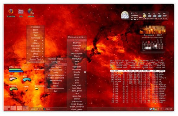Image resolution: width=178 pixels, height=116 pixels.
Task: Click the Sun forecast weather icon
Action: tap(165, 16)
